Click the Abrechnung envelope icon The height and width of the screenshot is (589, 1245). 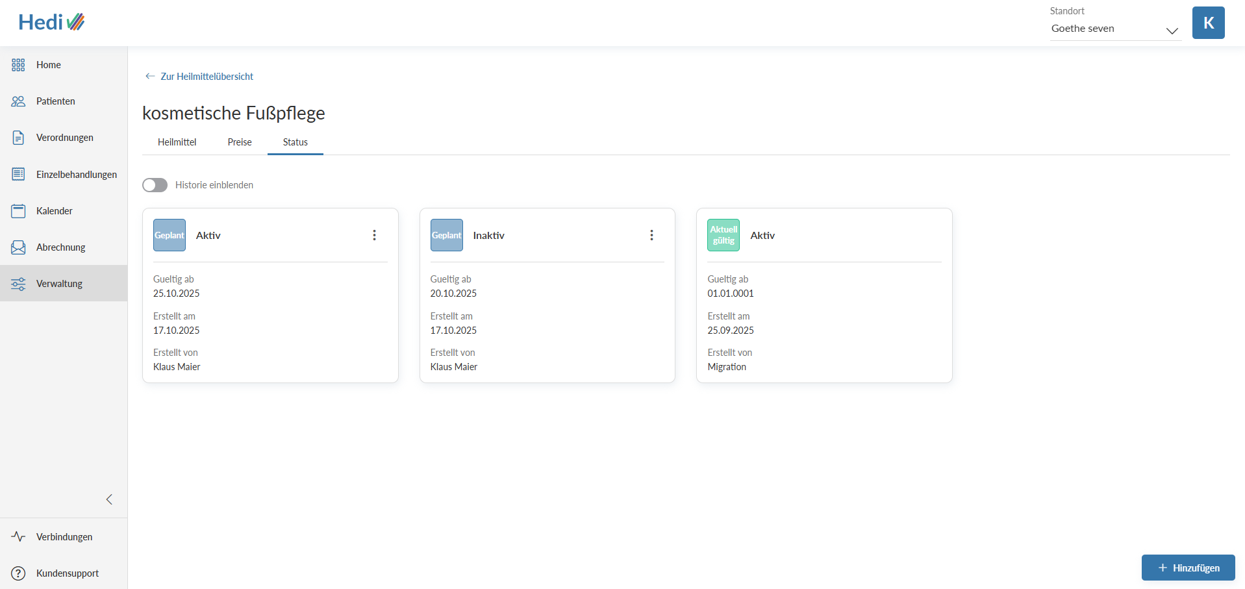pos(18,247)
